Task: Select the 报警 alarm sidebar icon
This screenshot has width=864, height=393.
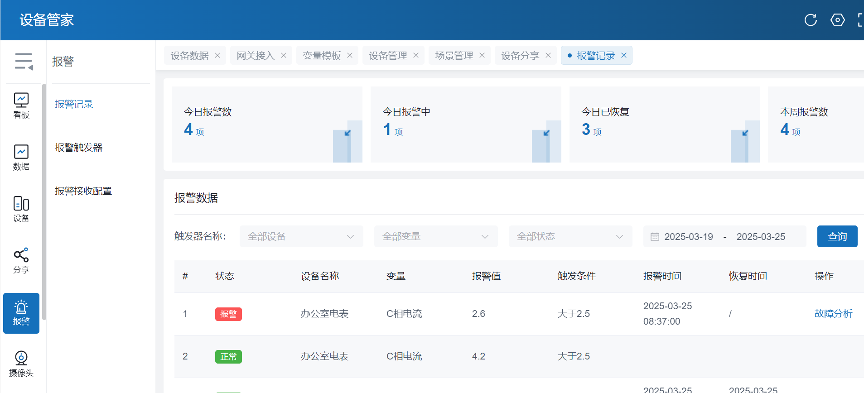Action: [x=21, y=313]
